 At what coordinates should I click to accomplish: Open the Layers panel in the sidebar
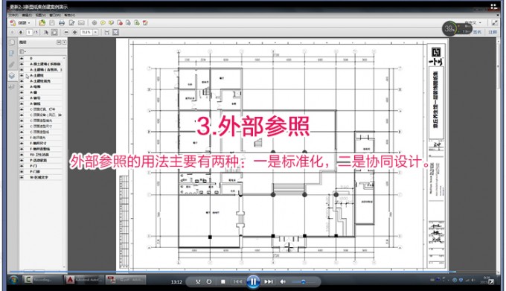coord(12,76)
